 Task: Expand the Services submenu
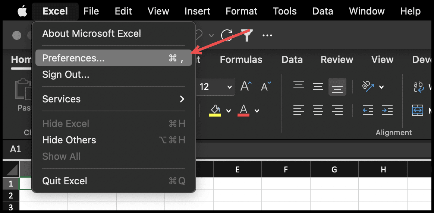(113, 99)
